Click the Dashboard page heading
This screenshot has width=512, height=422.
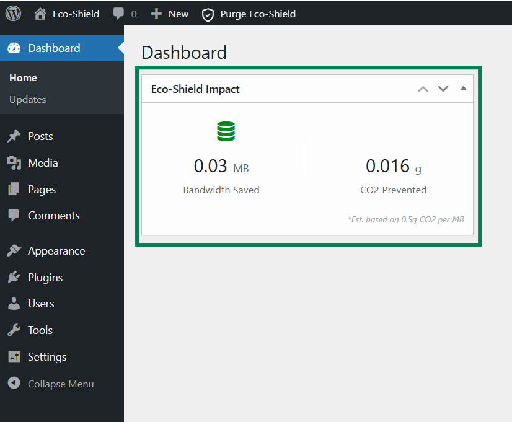pyautogui.click(x=184, y=53)
